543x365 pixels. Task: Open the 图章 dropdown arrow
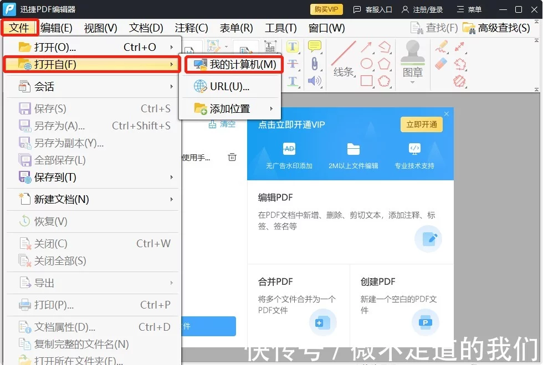(412, 82)
